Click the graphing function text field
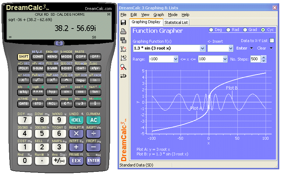 coord(167,48)
